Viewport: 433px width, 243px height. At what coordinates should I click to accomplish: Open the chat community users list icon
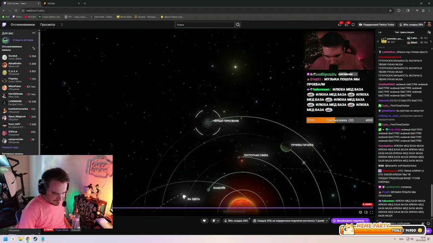coord(429,32)
